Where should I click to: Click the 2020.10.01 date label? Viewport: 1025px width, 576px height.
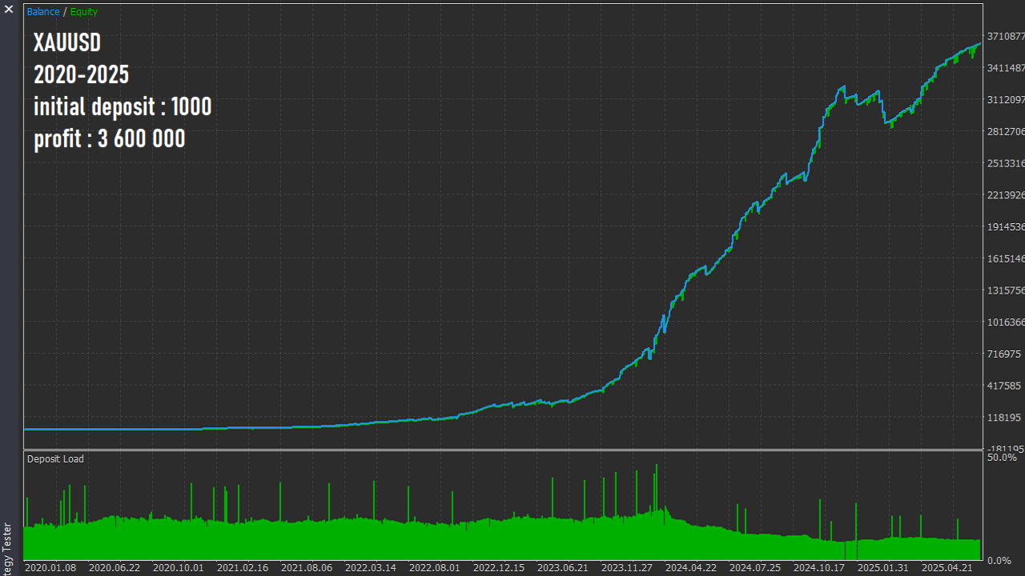point(179,568)
